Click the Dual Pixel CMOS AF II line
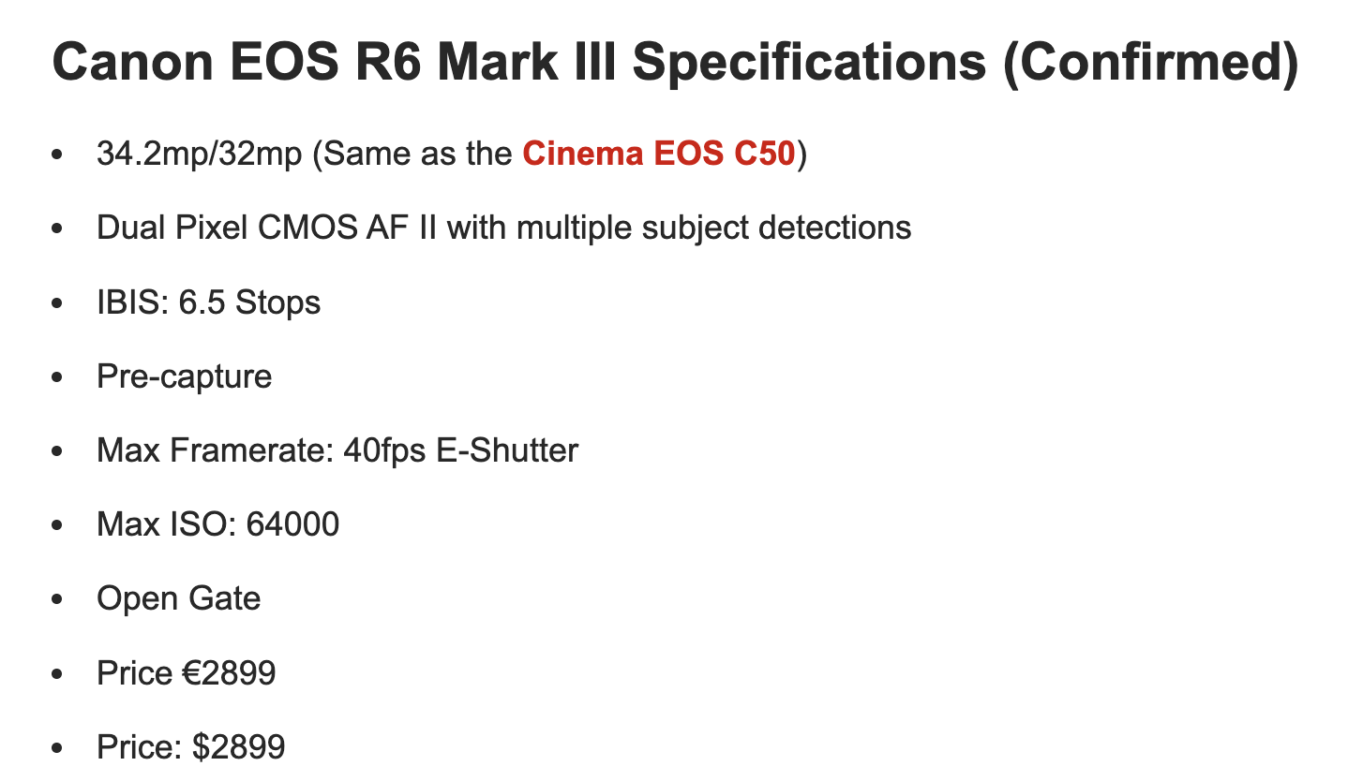Image resolution: width=1363 pixels, height=781 pixels. pos(504,228)
